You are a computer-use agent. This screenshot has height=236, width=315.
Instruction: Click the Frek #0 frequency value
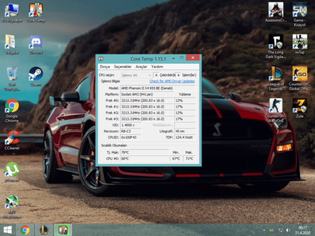click(147, 101)
